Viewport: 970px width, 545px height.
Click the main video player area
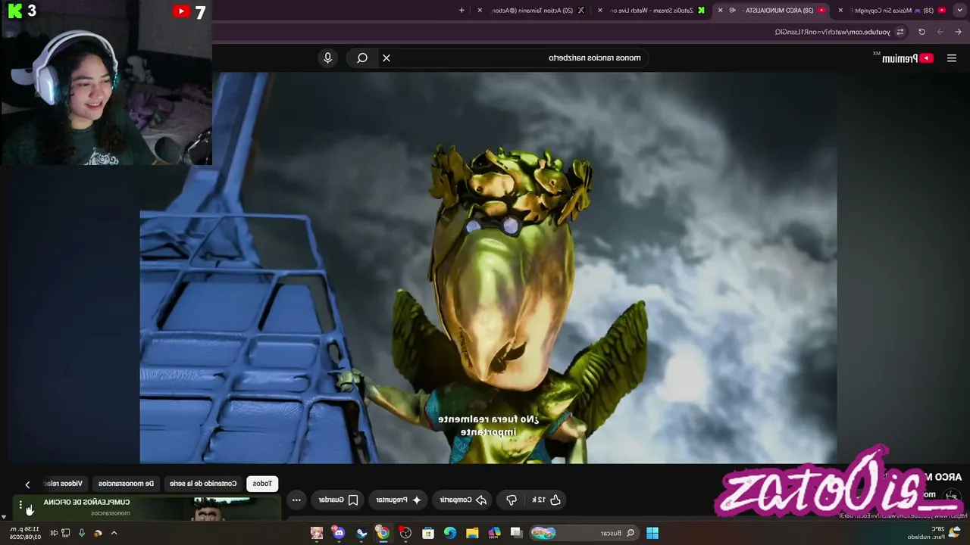pos(488,267)
